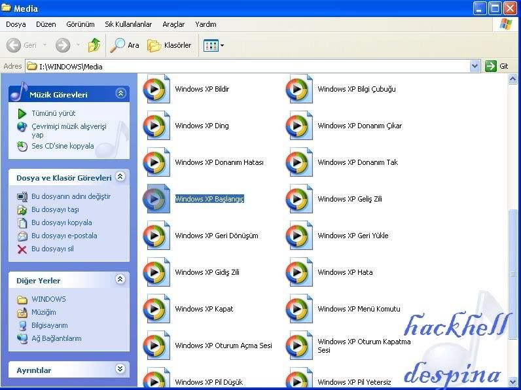Expand the Ayrıntılar panel
This screenshot has height=390, width=521.
click(x=120, y=368)
